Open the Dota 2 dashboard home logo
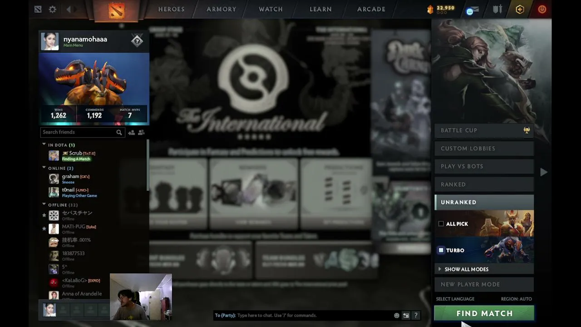 (x=116, y=10)
